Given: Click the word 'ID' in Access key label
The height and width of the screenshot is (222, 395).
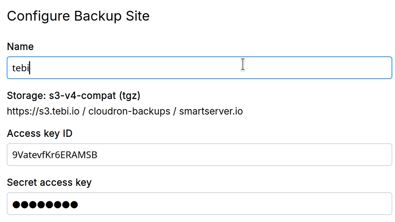Looking at the screenshot, I should pos(68,134).
